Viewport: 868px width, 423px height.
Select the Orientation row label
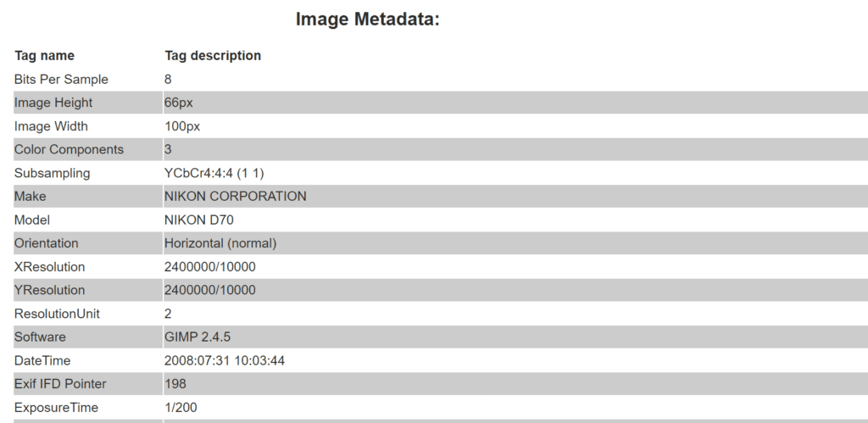tap(46, 244)
